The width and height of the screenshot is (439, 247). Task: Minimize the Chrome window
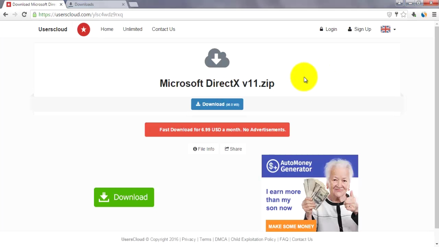[410, 3]
